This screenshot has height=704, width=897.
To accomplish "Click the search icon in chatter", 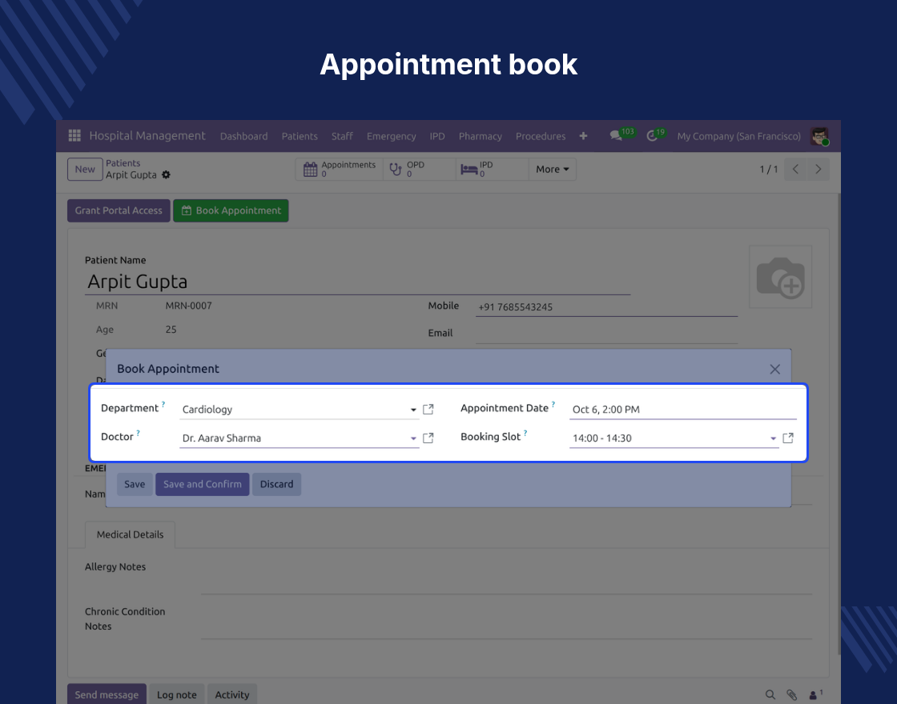I will coord(770,695).
